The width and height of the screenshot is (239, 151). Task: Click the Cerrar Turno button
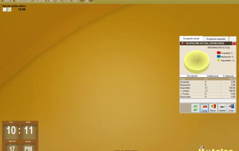click(x=71, y=1)
